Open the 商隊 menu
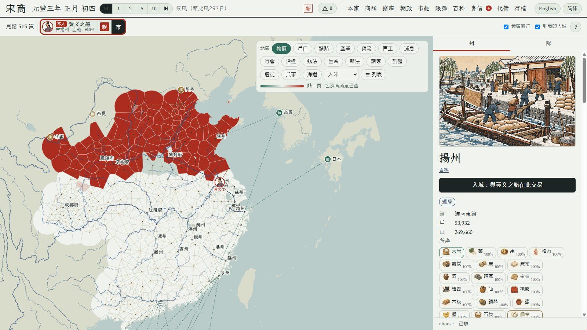The image size is (587, 330). [x=371, y=8]
